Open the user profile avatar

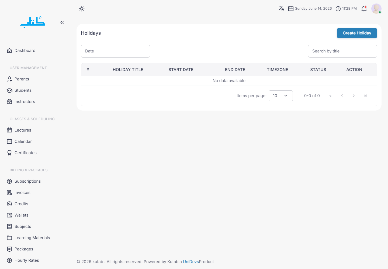(376, 9)
